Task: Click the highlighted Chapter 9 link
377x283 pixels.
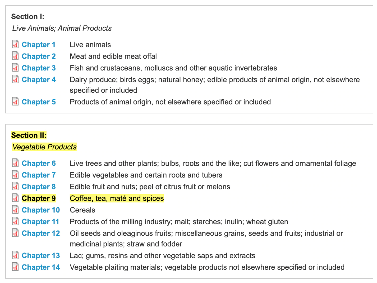Action: coord(39,198)
